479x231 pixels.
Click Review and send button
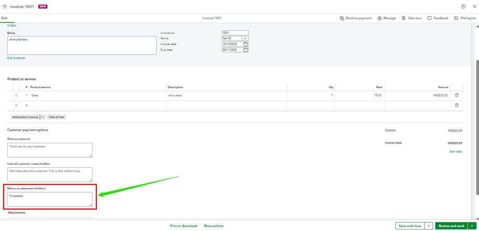452,226
